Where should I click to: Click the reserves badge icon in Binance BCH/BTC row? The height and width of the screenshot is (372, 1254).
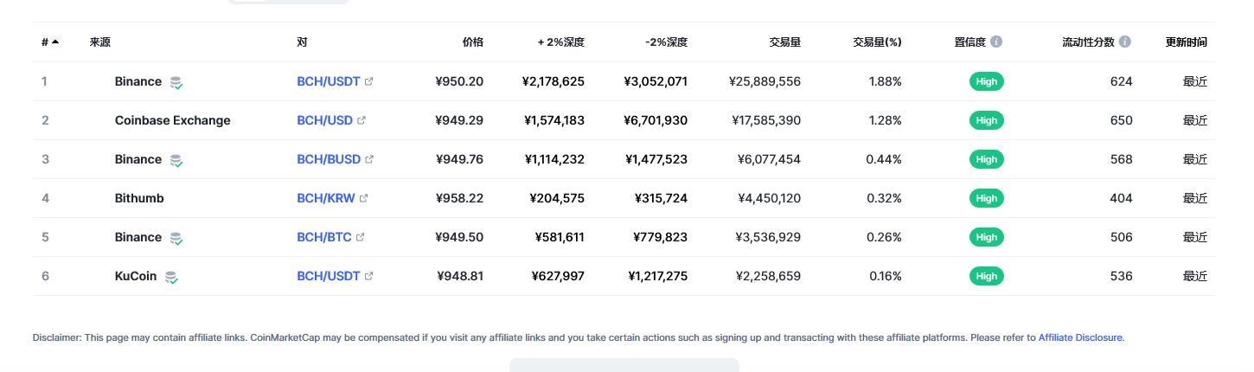click(x=176, y=238)
